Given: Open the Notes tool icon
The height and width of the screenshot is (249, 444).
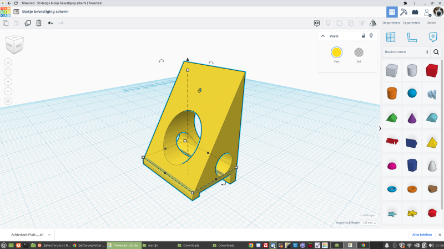Looking at the screenshot, I should click(x=433, y=37).
